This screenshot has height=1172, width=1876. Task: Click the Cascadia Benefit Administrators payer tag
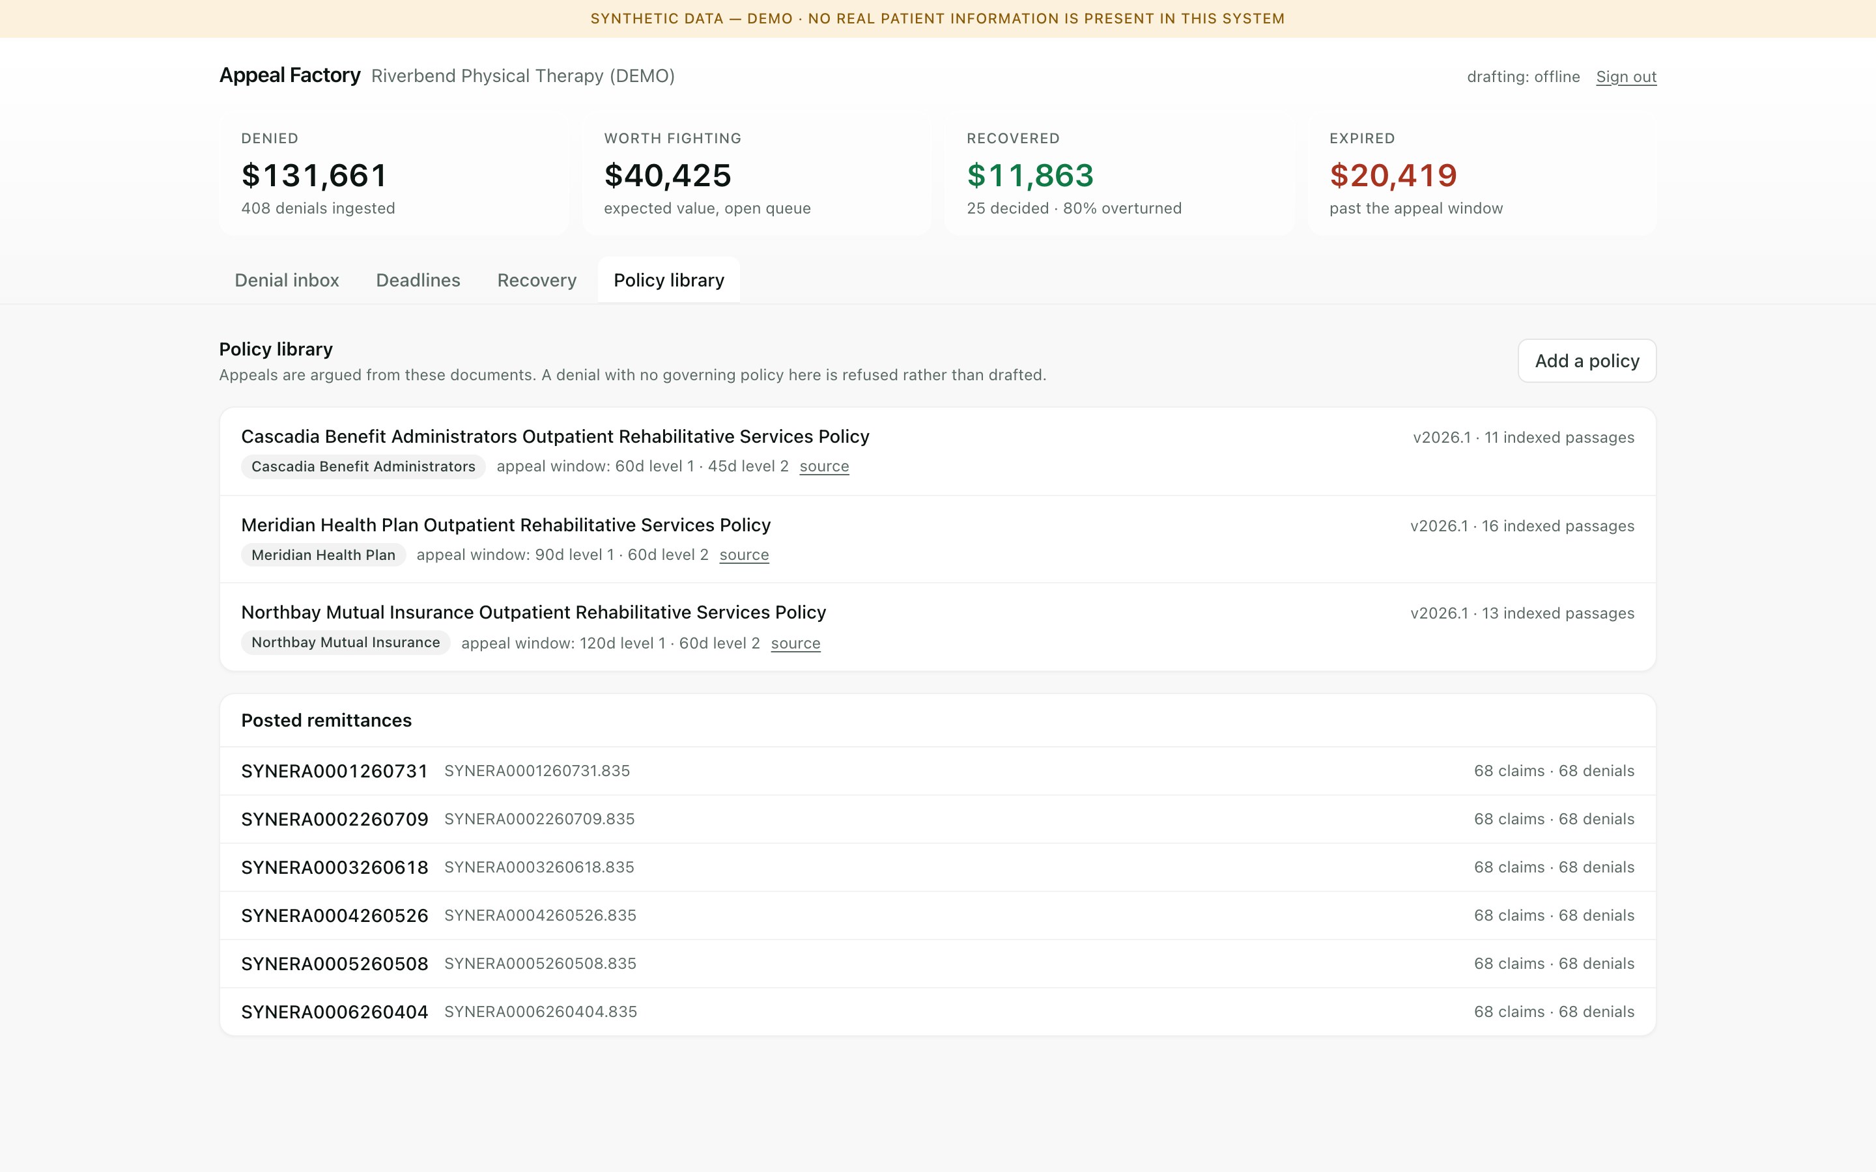(363, 466)
